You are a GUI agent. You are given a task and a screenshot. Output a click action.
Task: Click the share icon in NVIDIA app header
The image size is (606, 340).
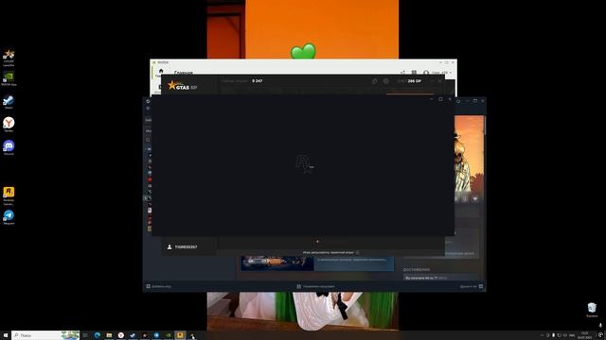point(402,73)
